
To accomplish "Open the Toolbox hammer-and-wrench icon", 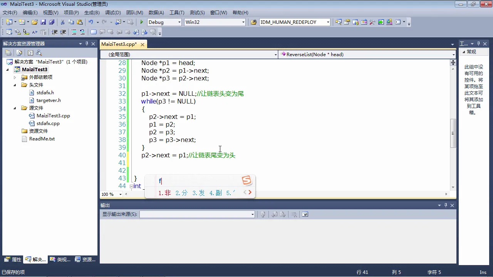I will [372, 22].
